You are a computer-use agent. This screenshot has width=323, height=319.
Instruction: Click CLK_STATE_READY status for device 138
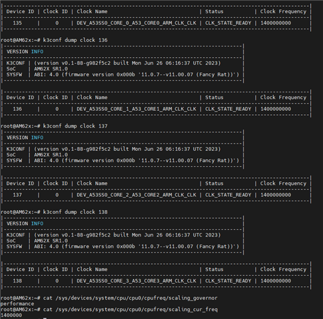point(228,281)
